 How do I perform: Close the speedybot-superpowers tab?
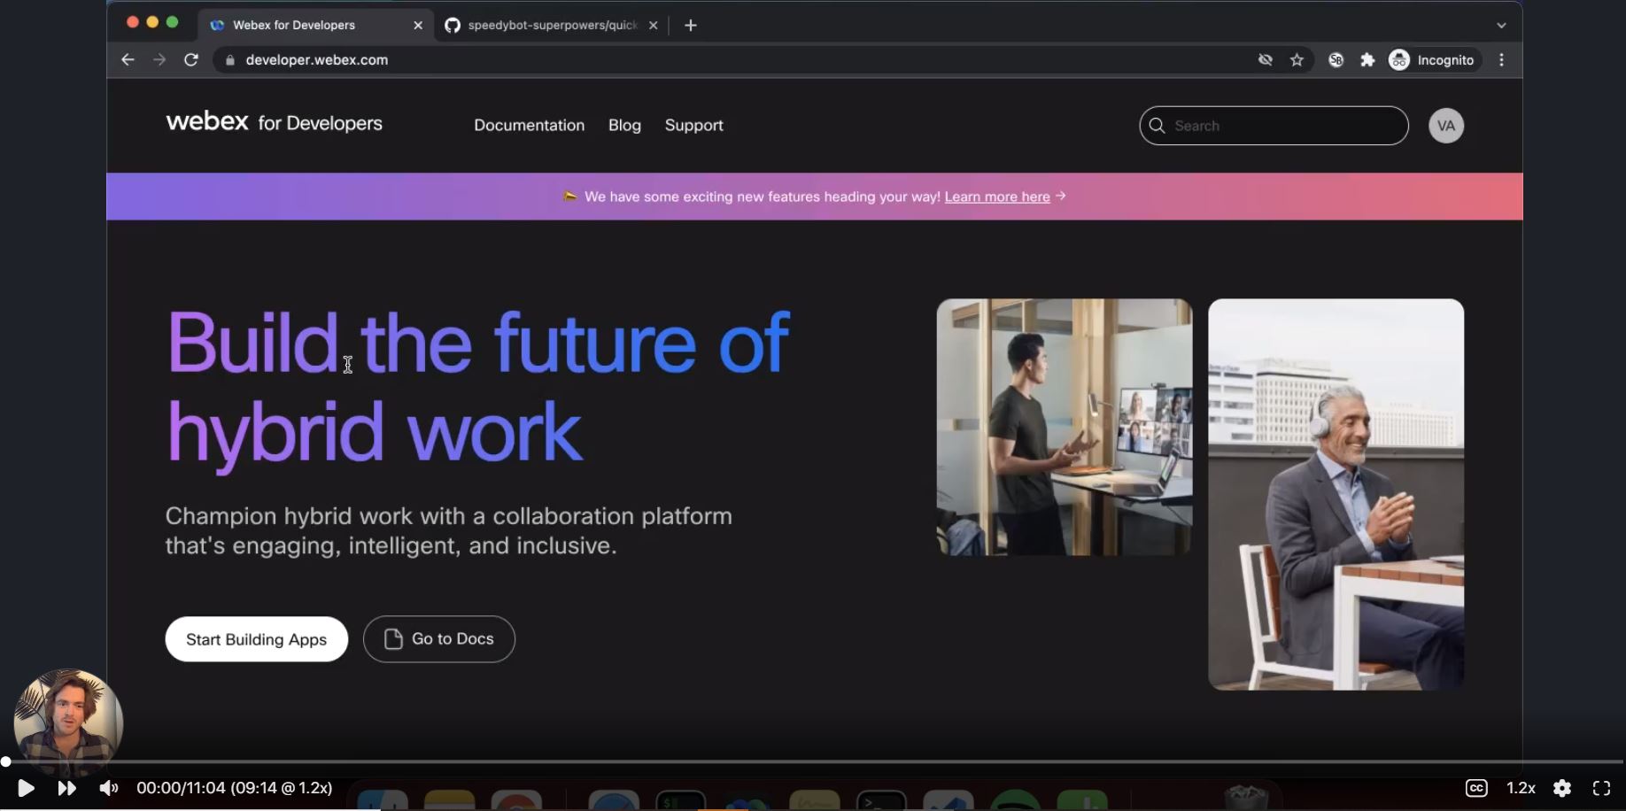654,25
